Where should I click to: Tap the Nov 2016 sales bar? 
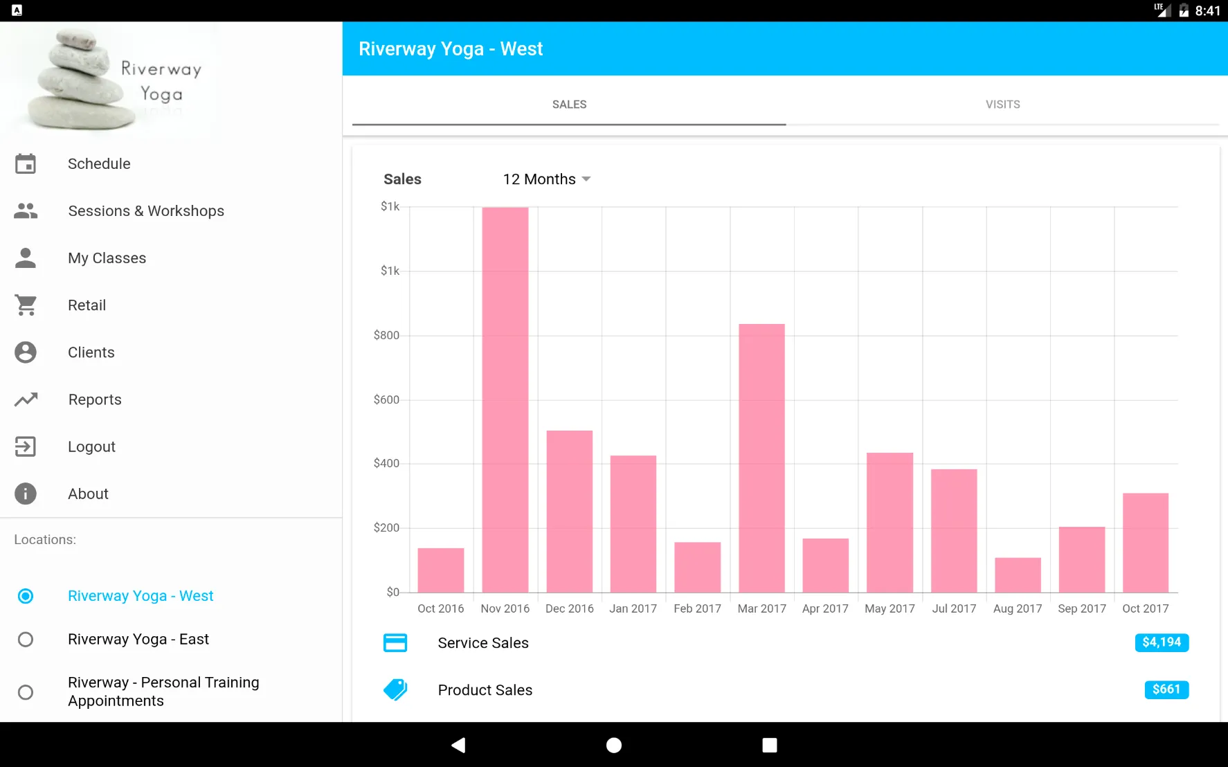505,399
